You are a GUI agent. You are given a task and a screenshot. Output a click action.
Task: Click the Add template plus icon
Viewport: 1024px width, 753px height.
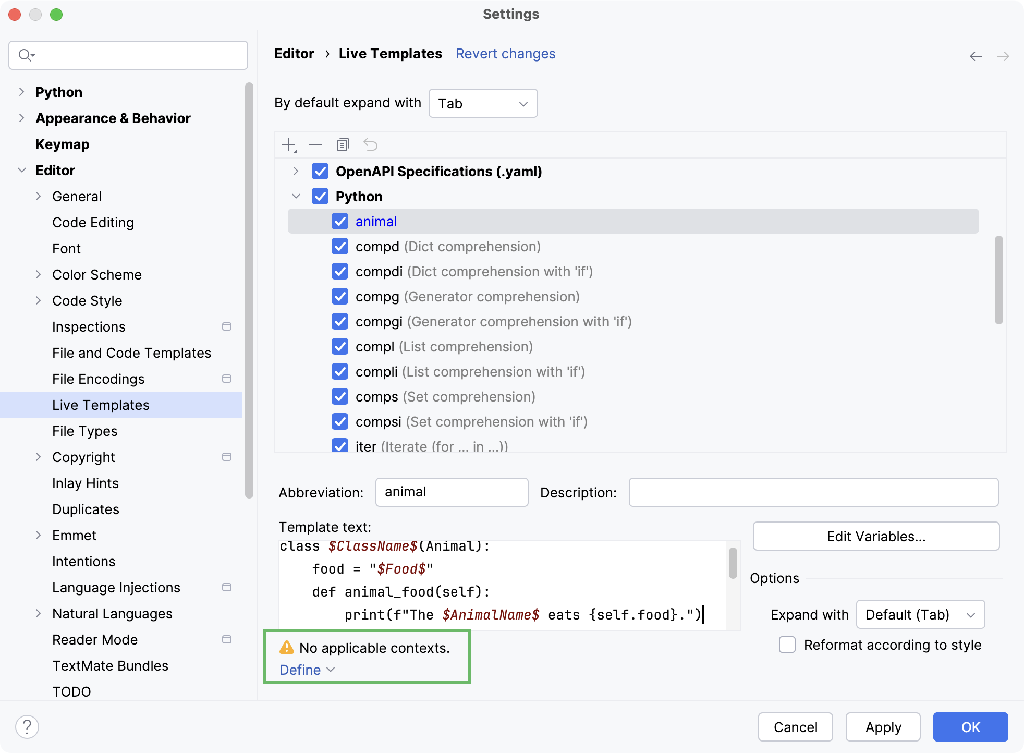[288, 144]
